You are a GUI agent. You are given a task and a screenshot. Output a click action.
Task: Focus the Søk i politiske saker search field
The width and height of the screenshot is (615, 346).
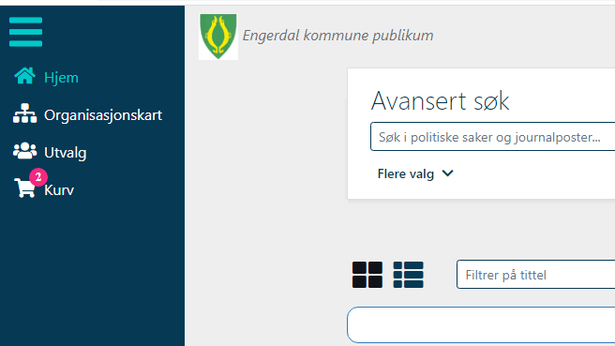tap(492, 137)
